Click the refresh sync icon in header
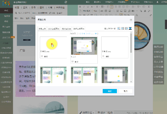The height and width of the screenshot is (114, 167). pyautogui.click(x=66, y=2)
